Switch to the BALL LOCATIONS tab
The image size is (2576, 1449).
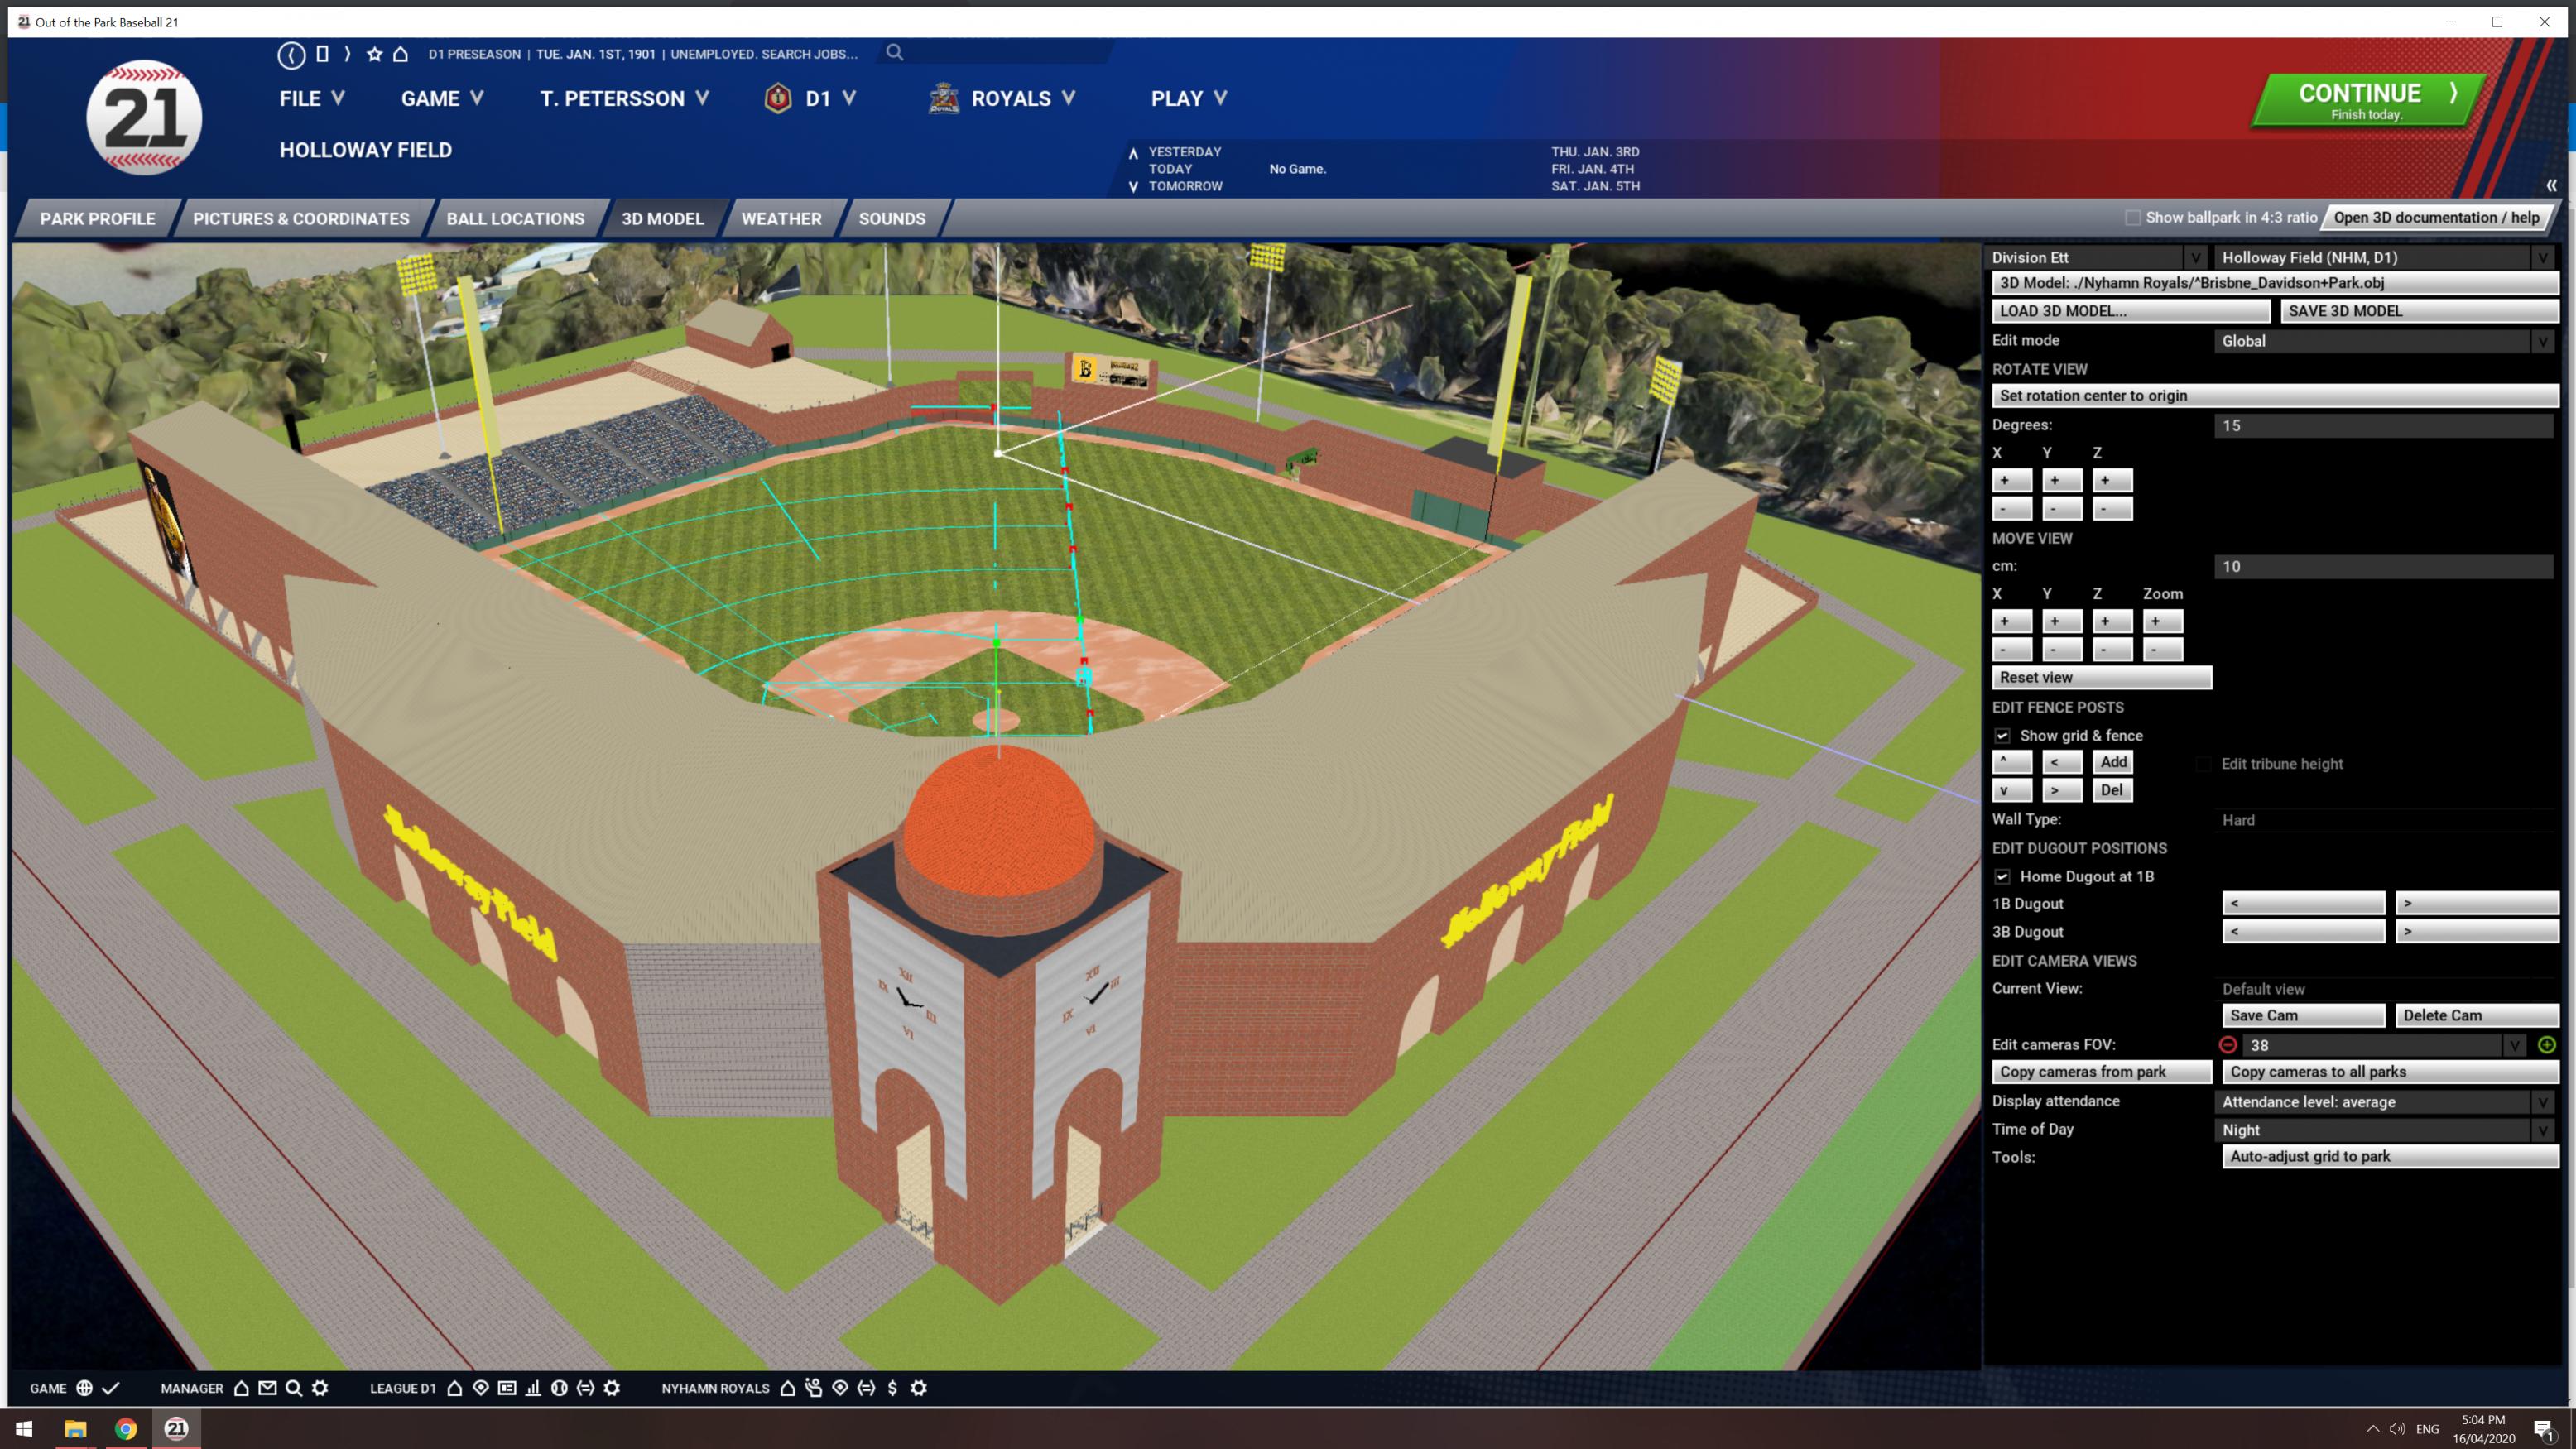[x=515, y=218]
